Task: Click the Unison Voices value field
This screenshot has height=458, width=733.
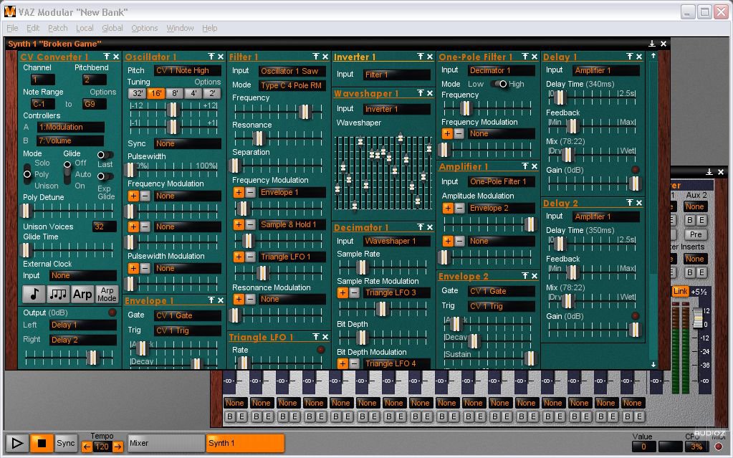Action: click(104, 226)
